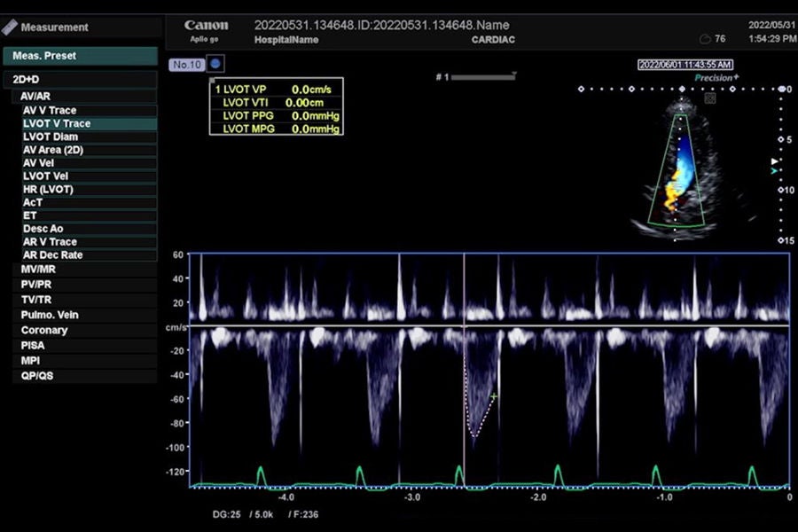Click the blue circle icon beside No.10
Screen dimensions: 798x532
(215, 64)
